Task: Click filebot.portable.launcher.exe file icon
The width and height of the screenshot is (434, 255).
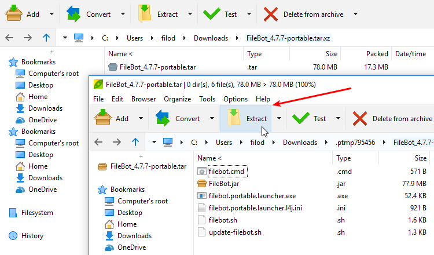Action: (202, 196)
